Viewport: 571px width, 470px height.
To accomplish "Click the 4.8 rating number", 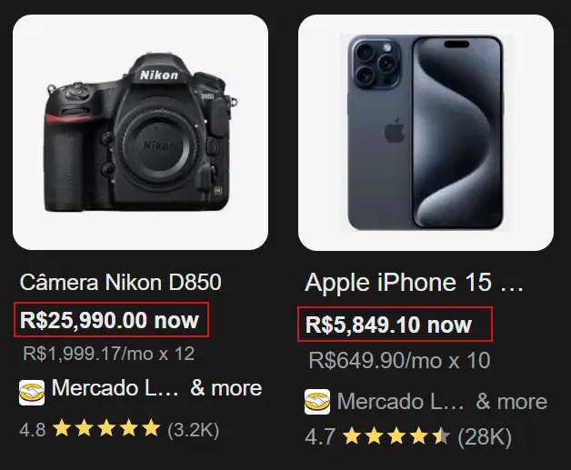I will [33, 427].
